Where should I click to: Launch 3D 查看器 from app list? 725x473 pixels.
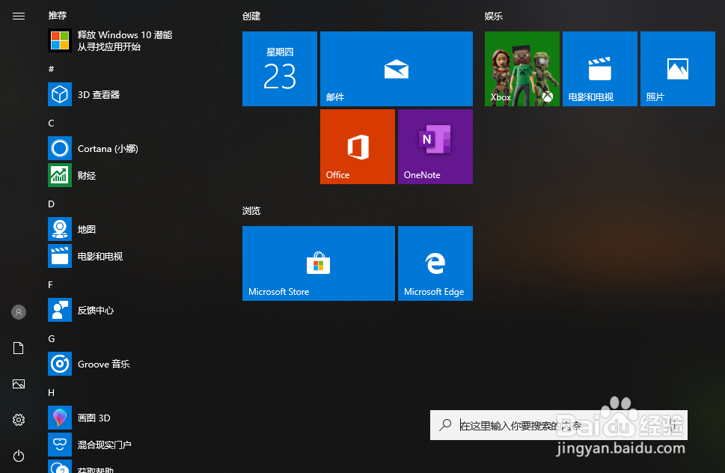click(x=84, y=94)
